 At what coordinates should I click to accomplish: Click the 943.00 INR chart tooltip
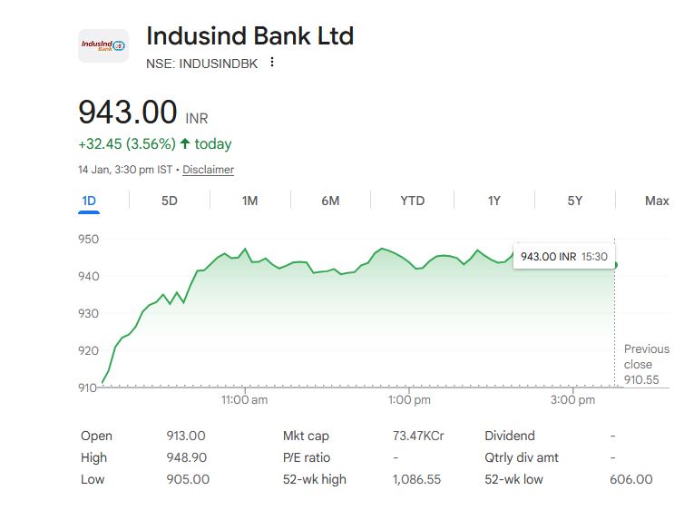pos(562,257)
